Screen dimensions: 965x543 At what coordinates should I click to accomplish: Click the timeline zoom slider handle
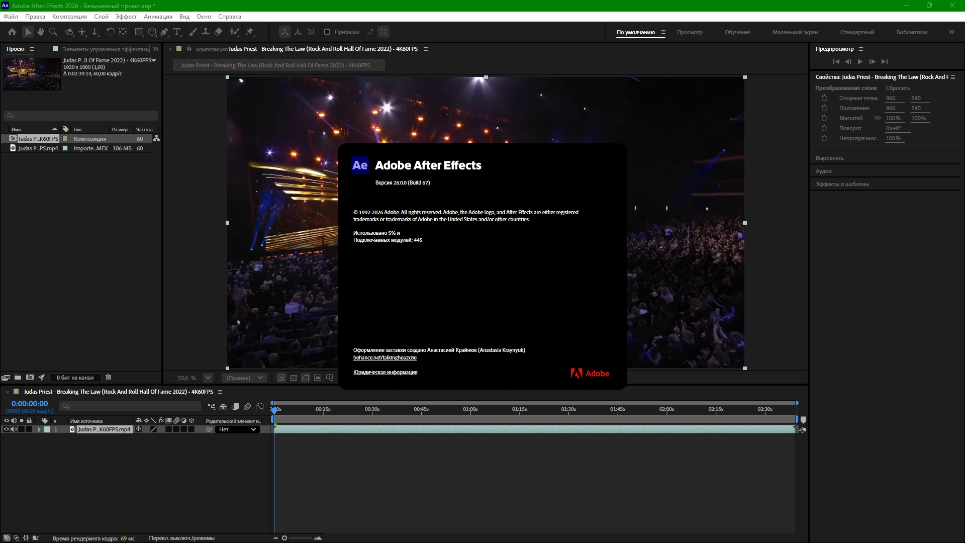pyautogui.click(x=284, y=538)
